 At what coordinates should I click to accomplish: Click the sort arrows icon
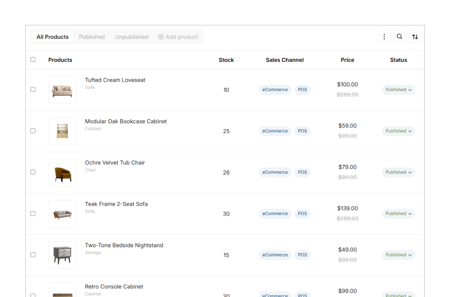(415, 37)
